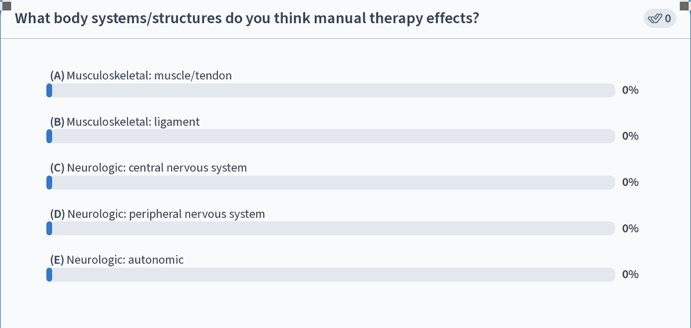Click the muscle/tendon result progress bar

330,90
